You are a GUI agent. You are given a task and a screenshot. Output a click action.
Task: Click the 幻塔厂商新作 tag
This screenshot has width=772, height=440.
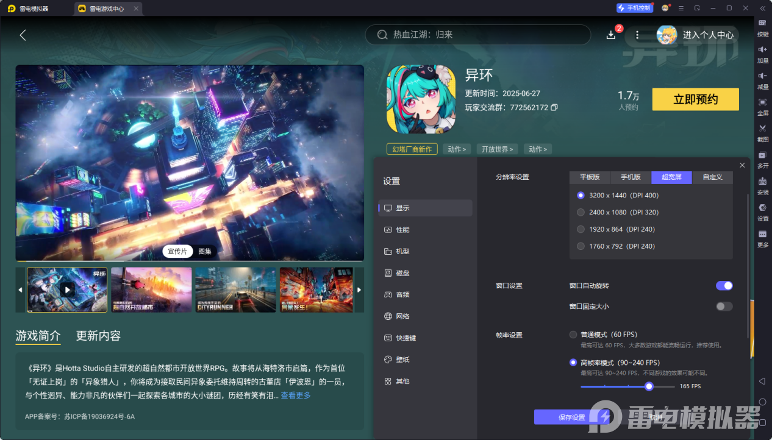(412, 149)
